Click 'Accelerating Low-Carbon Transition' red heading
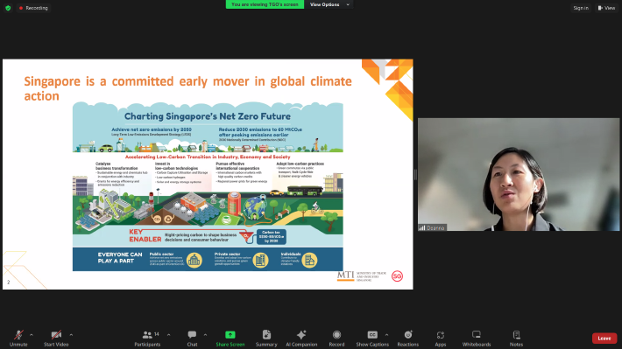The width and height of the screenshot is (622, 349). pyautogui.click(x=208, y=157)
